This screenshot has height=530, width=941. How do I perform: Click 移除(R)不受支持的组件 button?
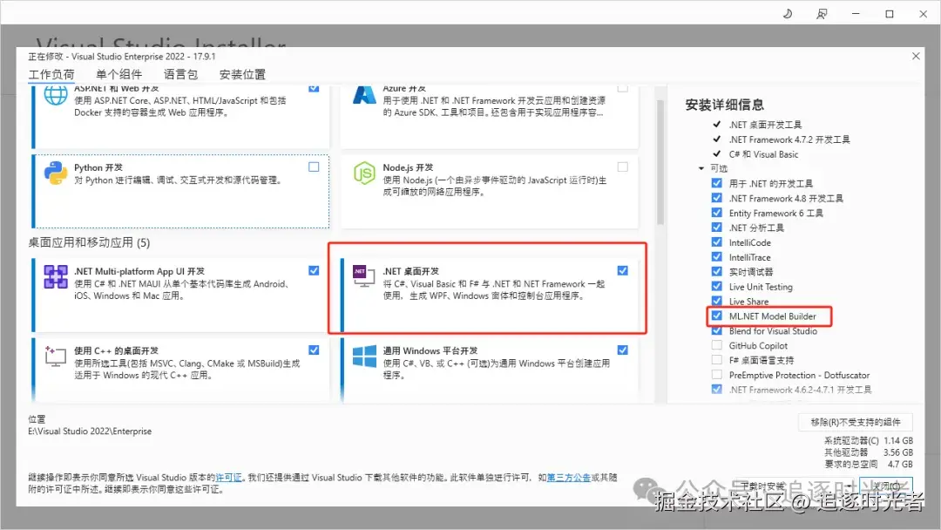tap(856, 422)
